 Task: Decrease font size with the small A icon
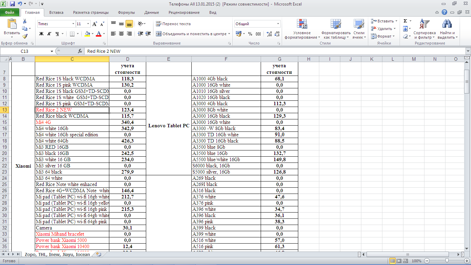pyautogui.click(x=102, y=24)
